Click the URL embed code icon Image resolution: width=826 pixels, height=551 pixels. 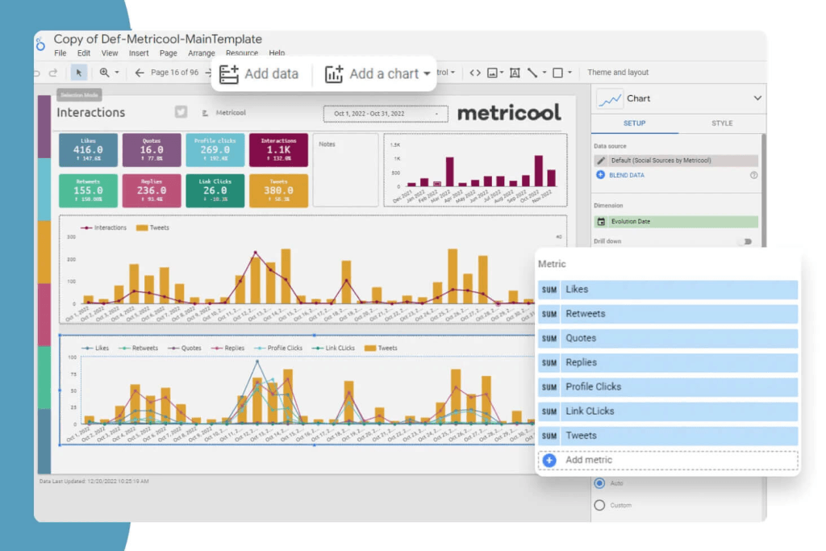click(x=474, y=73)
